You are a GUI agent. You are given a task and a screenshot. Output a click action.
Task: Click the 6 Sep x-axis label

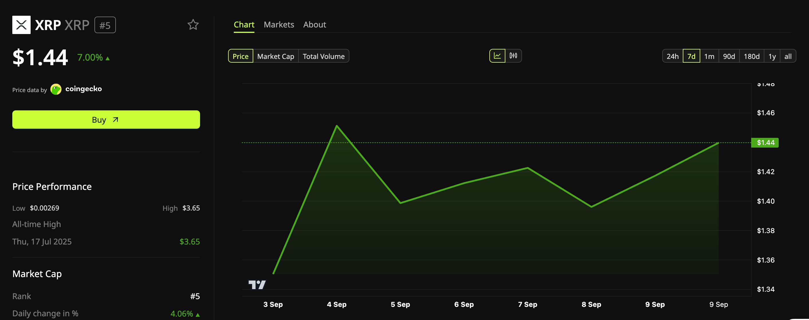(x=464, y=304)
